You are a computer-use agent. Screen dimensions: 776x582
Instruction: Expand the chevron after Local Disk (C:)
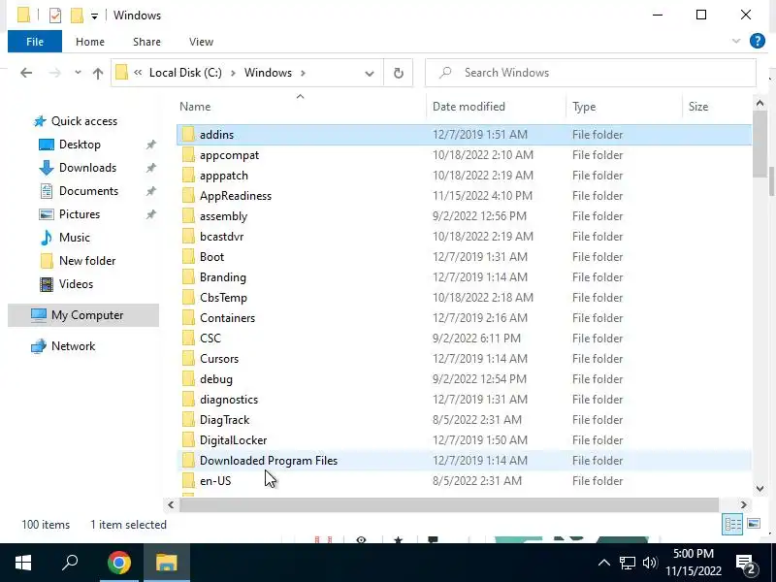233,73
